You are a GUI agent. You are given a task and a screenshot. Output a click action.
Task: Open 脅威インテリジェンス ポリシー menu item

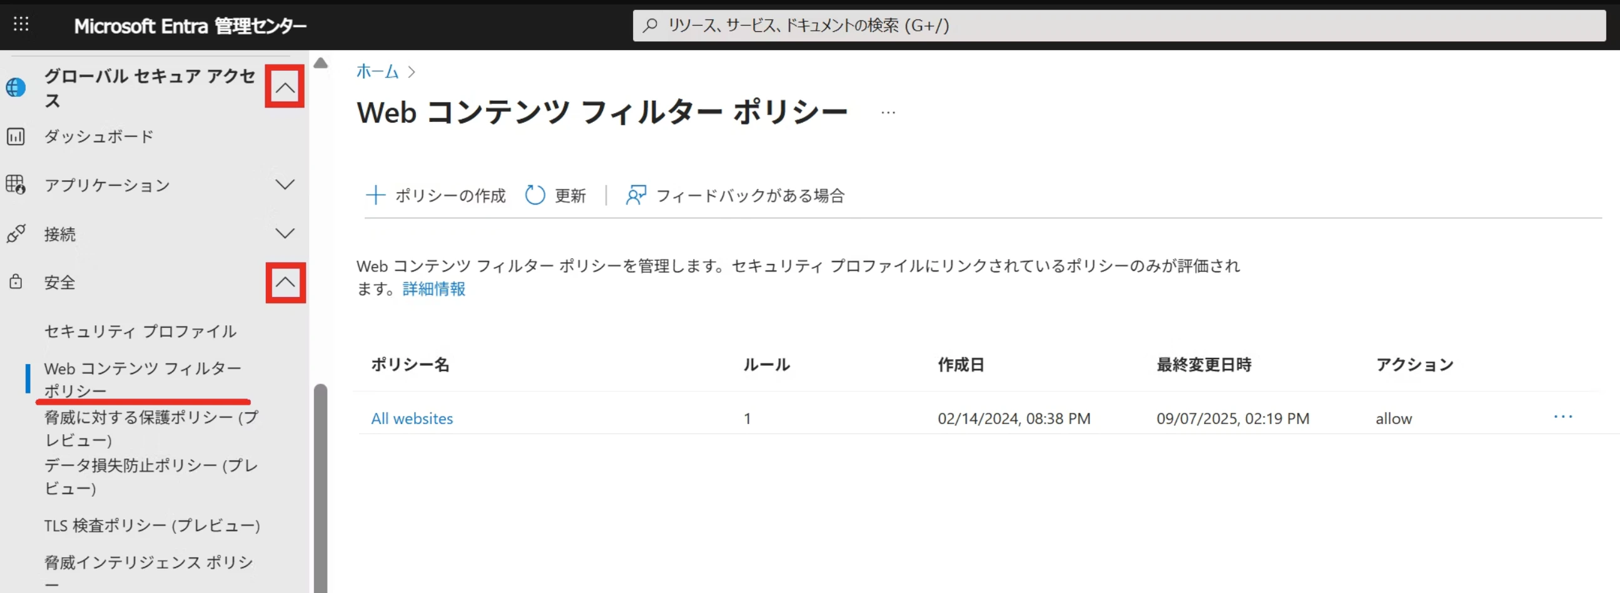(x=149, y=573)
